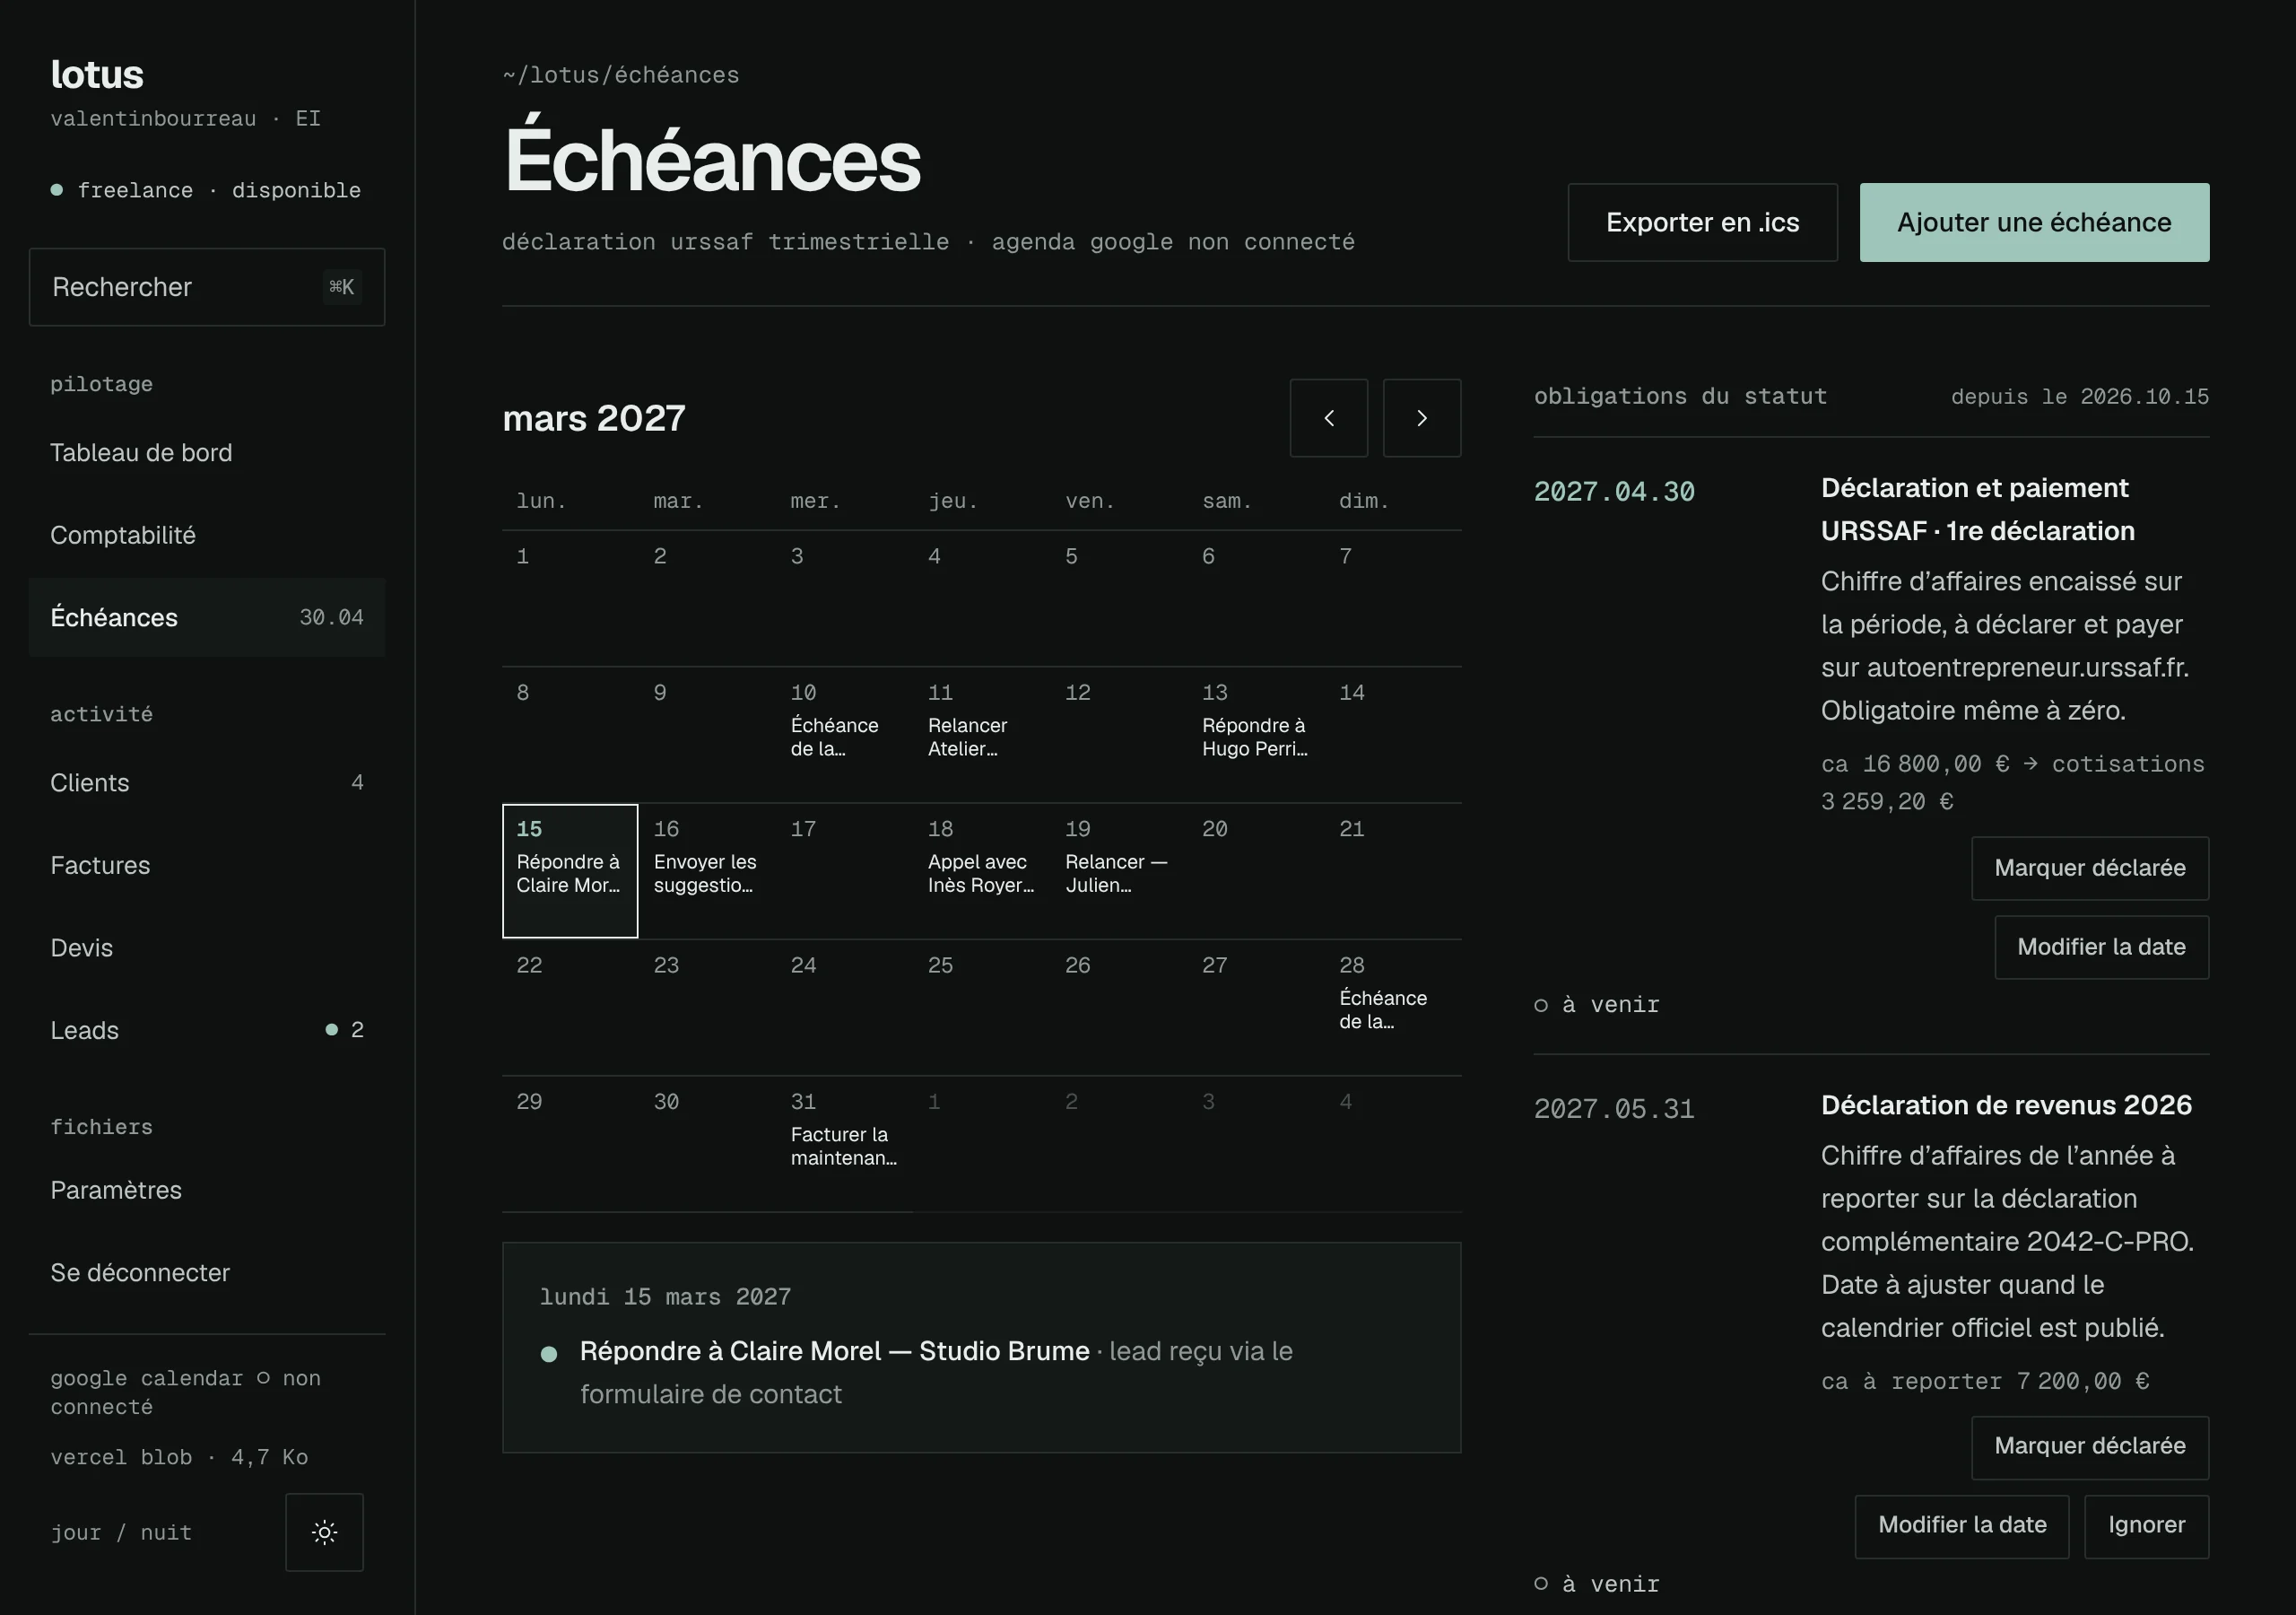Screen dimensions: 2296x1615
Task: Click Exporter en .ics button
Action: point(1702,223)
